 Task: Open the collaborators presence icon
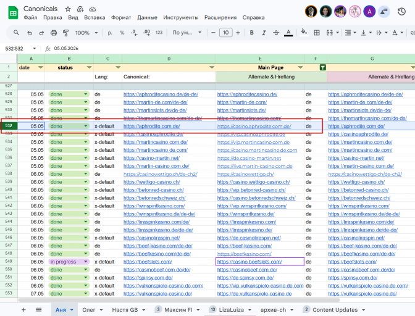[384, 12]
